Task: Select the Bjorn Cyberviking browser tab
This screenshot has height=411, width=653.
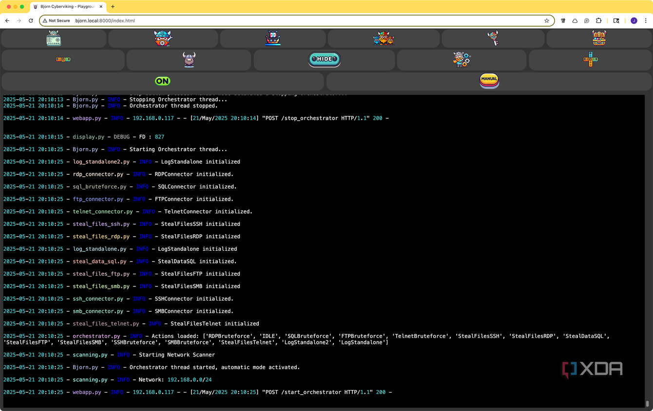Action: 68,7
